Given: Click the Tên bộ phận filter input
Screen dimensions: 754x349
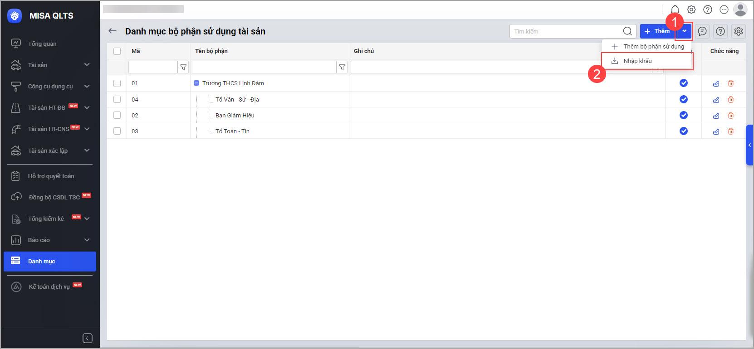Looking at the screenshot, I should (264, 67).
